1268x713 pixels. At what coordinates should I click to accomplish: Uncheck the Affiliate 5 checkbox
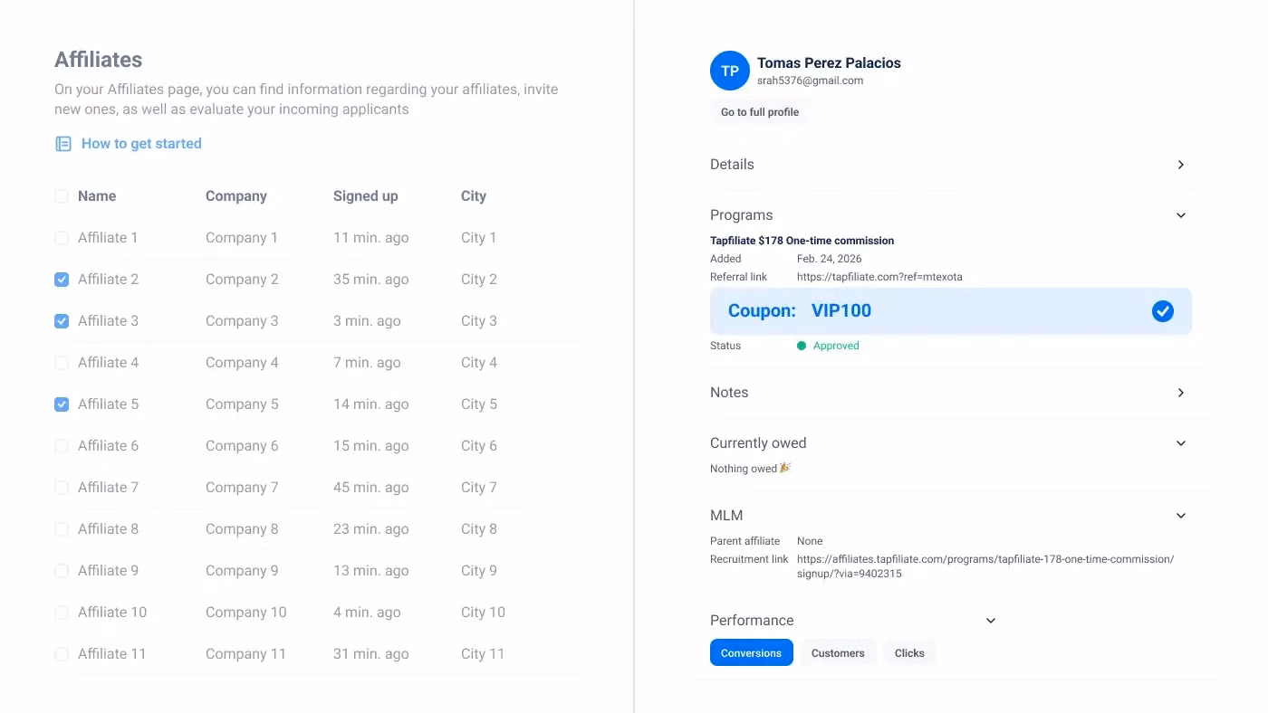(x=62, y=404)
